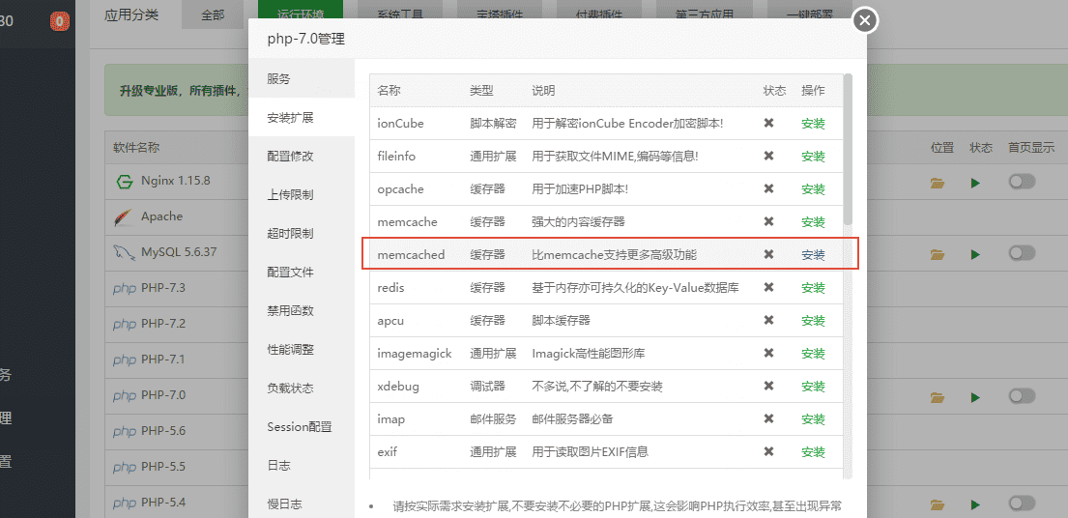Click the green play status icon for Nginx
Image resolution: width=1068 pixels, height=518 pixels.
[975, 182]
